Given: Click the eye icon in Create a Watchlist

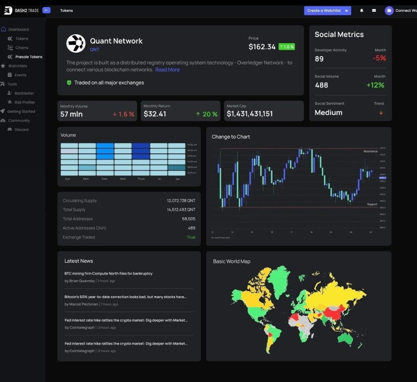Looking at the screenshot, I should coord(346,11).
